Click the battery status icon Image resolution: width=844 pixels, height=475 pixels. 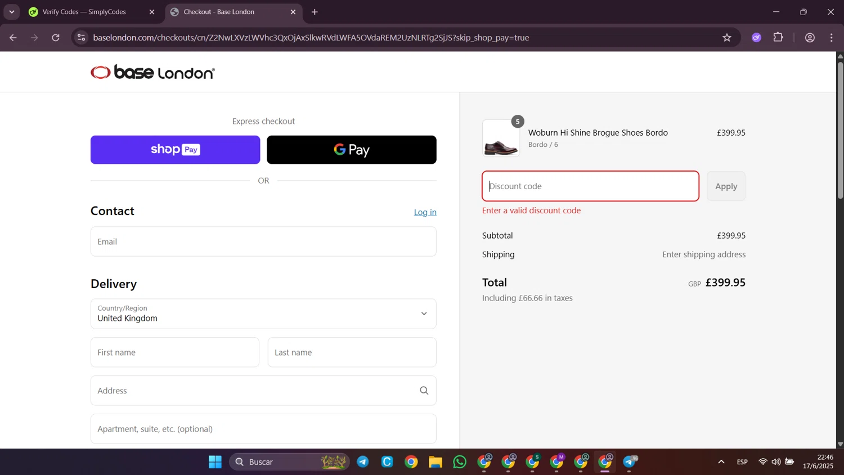(790, 462)
